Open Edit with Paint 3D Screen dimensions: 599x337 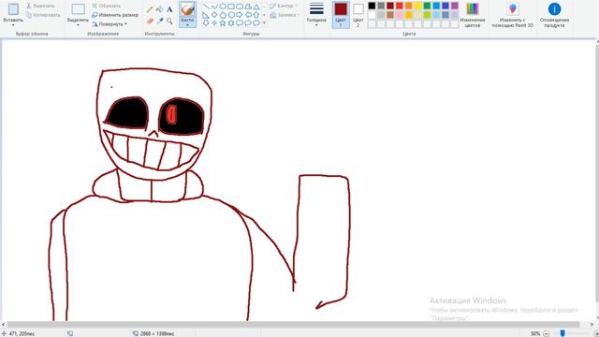(x=512, y=15)
